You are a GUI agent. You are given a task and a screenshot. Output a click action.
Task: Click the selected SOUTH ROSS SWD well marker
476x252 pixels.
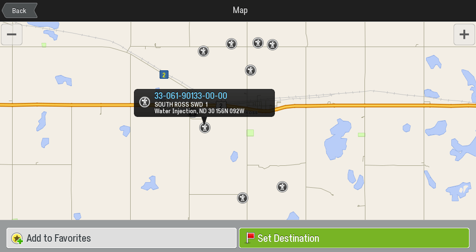(205, 128)
